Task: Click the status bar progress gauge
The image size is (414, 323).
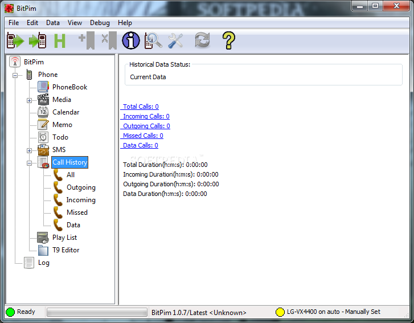Action: coord(97,312)
